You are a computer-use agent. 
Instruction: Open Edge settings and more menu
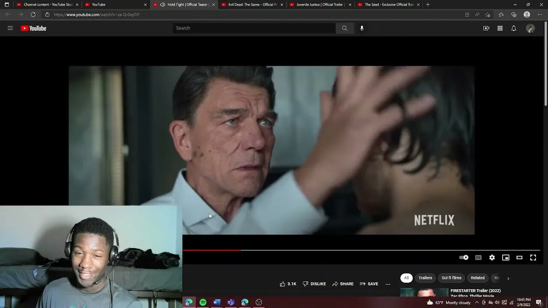coord(540,15)
